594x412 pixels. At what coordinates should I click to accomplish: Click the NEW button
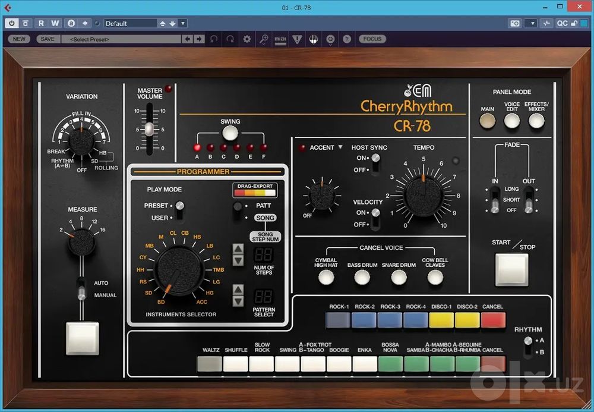(19, 39)
